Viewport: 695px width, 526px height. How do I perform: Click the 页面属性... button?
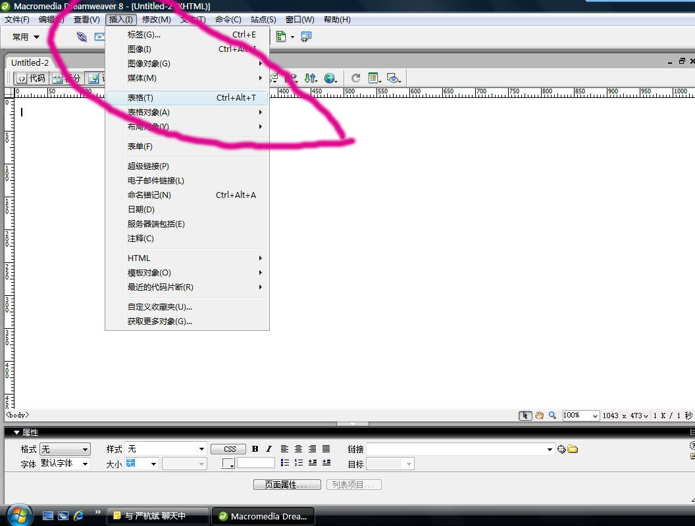coord(287,485)
